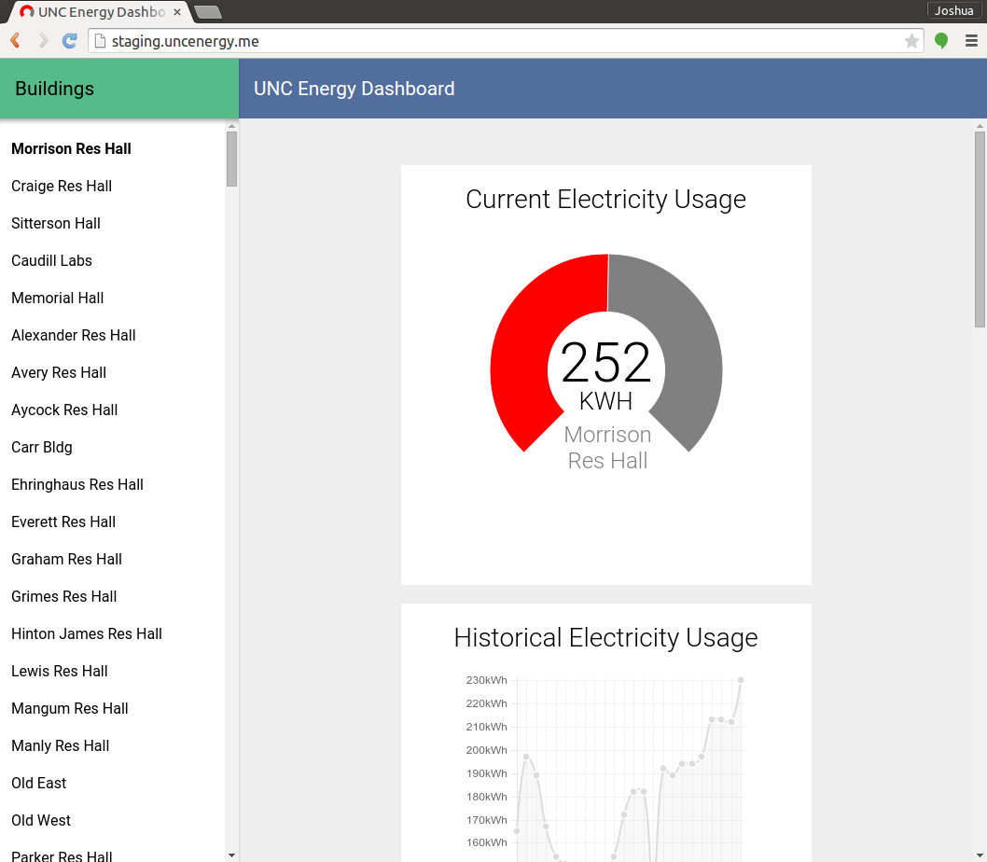
Task: Click the browser back arrow
Action: pyautogui.click(x=16, y=41)
